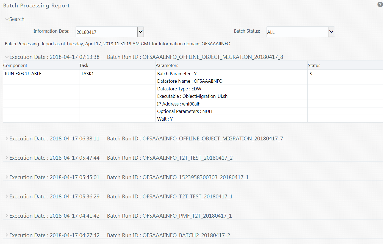Click the IP Address whf00alh parameter

coord(179,104)
